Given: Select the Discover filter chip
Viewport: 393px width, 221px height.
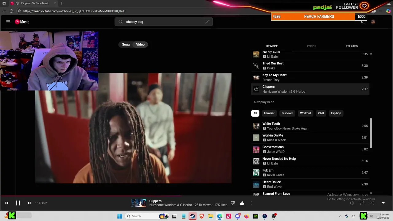Looking at the screenshot, I should tap(287, 113).
